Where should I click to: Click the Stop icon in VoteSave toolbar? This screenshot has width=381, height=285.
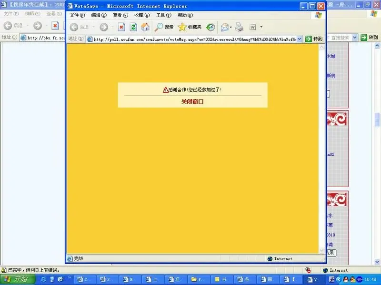pyautogui.click(x=121, y=27)
